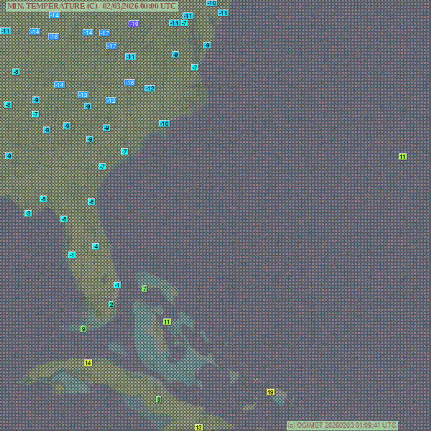Click the -1 marker on Florida's southeast coast
This screenshot has width=431, height=431.
pos(117,285)
